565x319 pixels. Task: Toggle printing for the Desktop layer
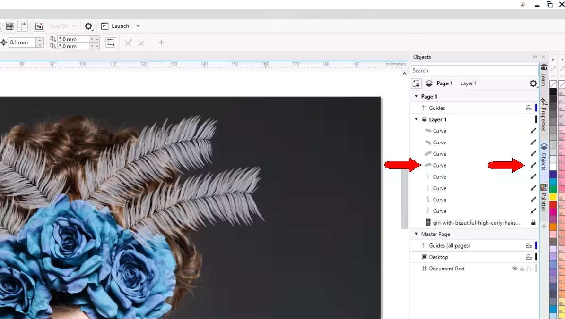coord(529,257)
